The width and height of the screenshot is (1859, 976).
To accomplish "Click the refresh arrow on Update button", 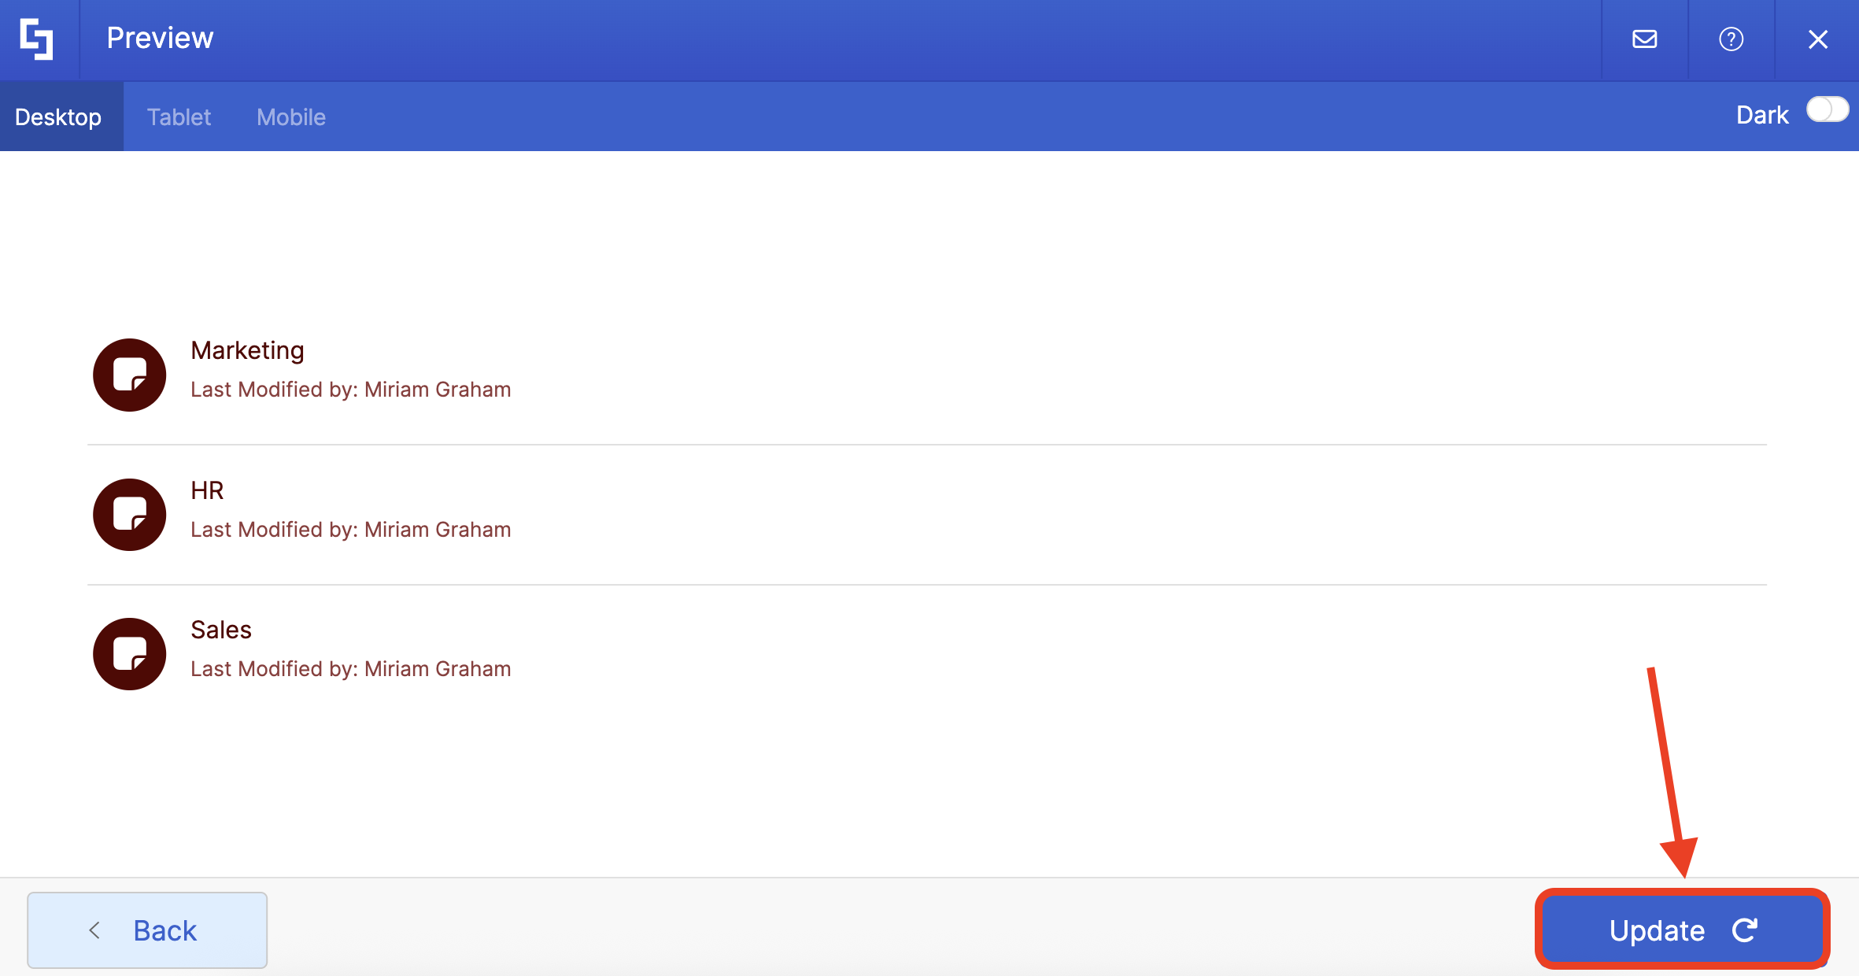I will (1745, 930).
